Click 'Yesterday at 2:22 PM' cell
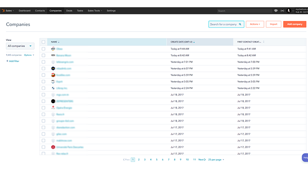 coord(248,88)
